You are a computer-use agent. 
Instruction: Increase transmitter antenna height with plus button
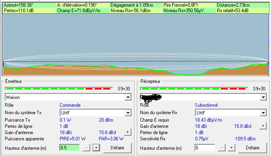coord(96,148)
